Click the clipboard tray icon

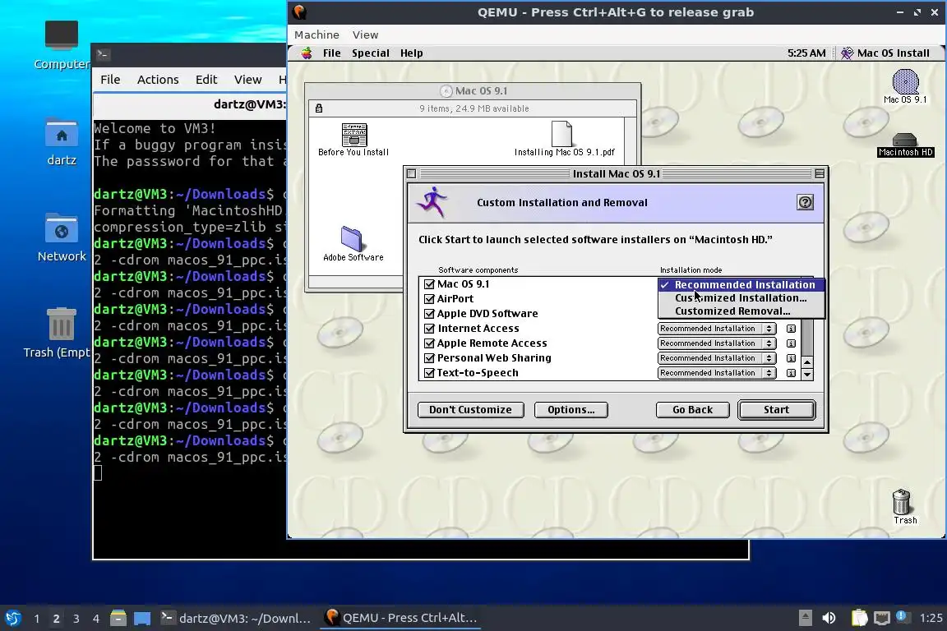point(859,618)
